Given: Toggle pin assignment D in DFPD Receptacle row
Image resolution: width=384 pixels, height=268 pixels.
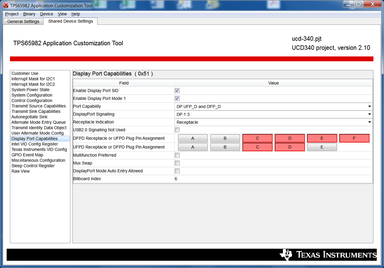Looking at the screenshot, I should tap(290, 138).
